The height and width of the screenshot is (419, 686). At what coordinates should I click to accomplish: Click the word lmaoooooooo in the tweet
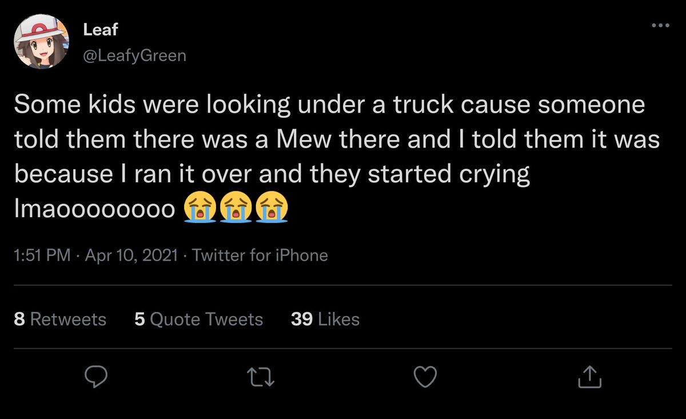tap(94, 209)
